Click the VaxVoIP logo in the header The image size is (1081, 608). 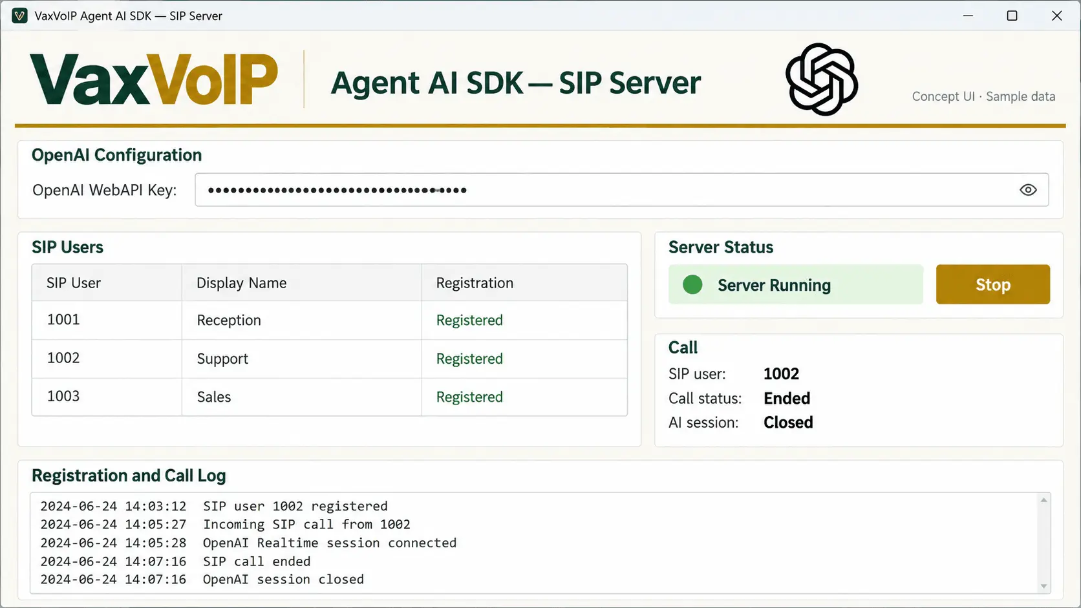154,79
